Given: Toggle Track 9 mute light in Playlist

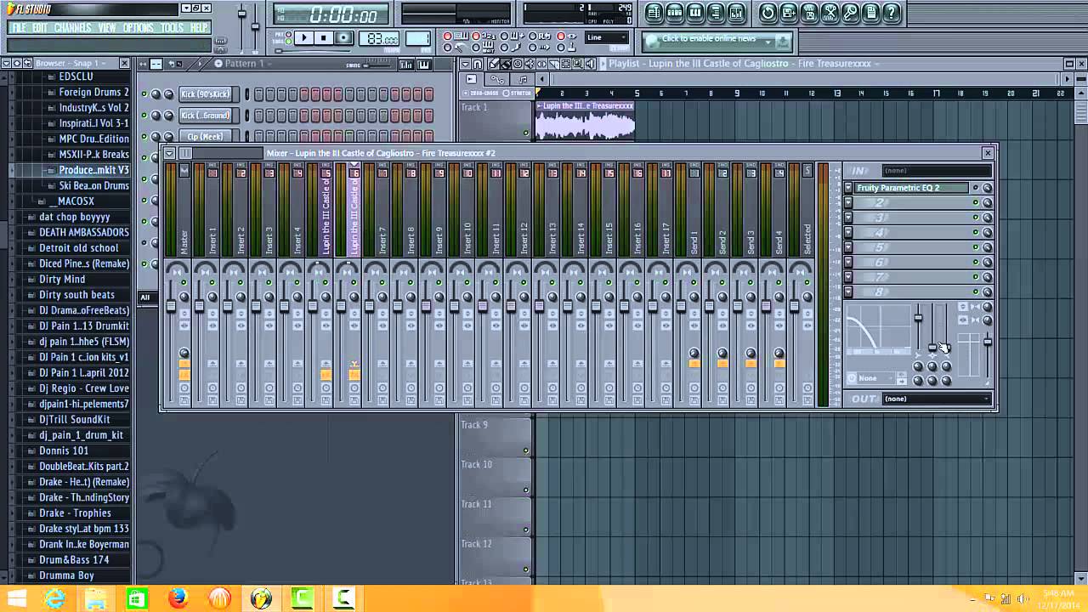Looking at the screenshot, I should 526,450.
